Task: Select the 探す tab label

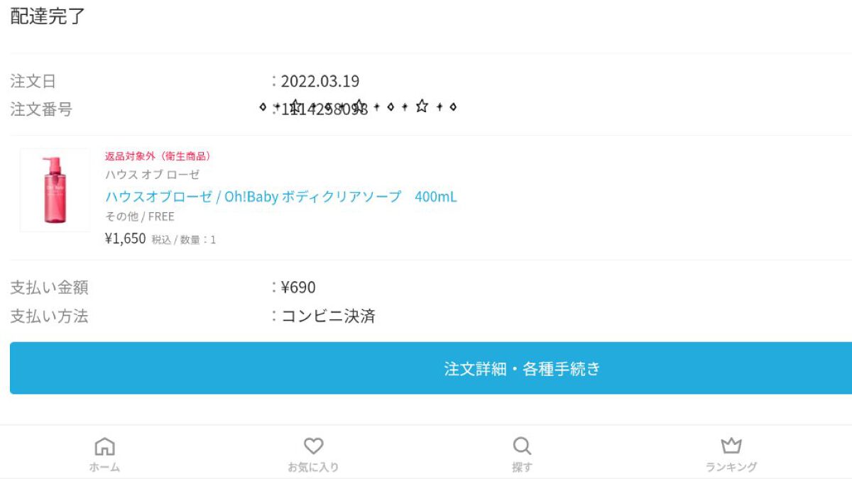Action: (x=522, y=467)
